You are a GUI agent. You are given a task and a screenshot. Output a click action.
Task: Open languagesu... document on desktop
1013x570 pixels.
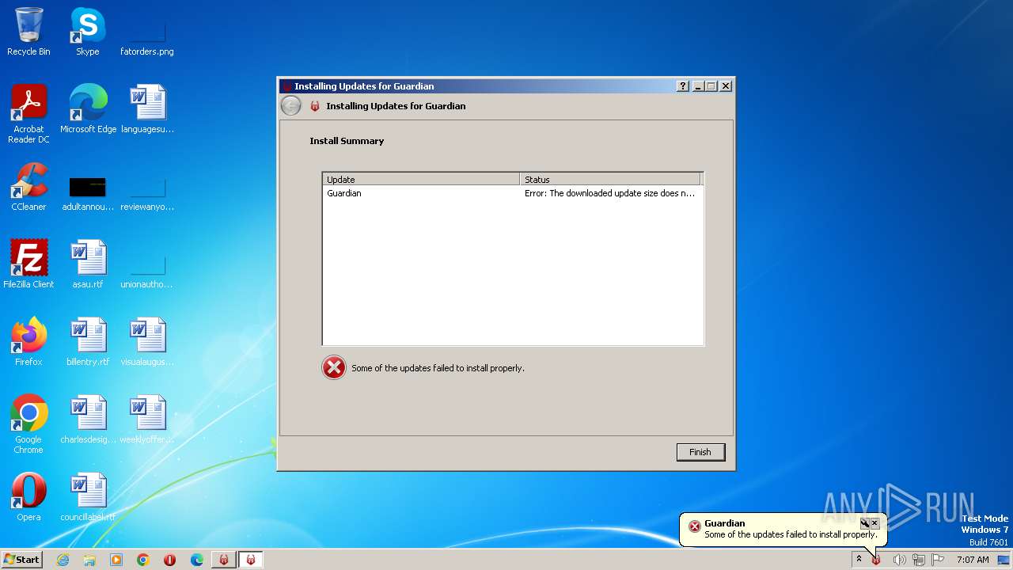(147, 109)
